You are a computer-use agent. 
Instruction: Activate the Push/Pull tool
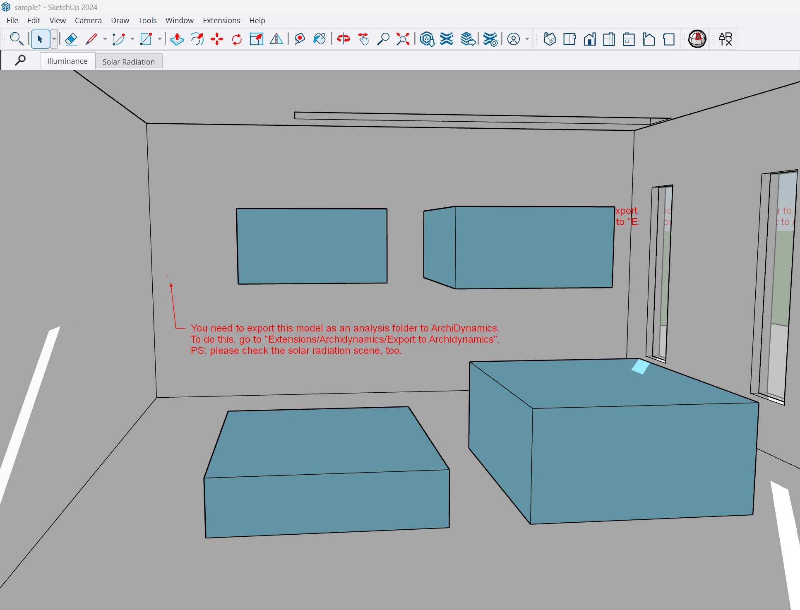[x=177, y=39]
